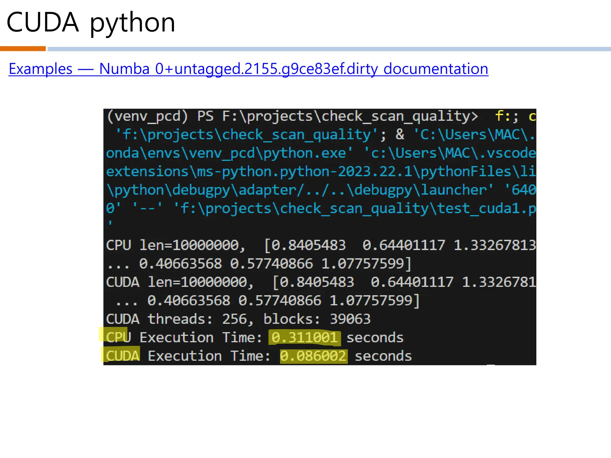Click 'test_cuda1.p' file path text
The width and height of the screenshot is (611, 458).
coord(486,208)
